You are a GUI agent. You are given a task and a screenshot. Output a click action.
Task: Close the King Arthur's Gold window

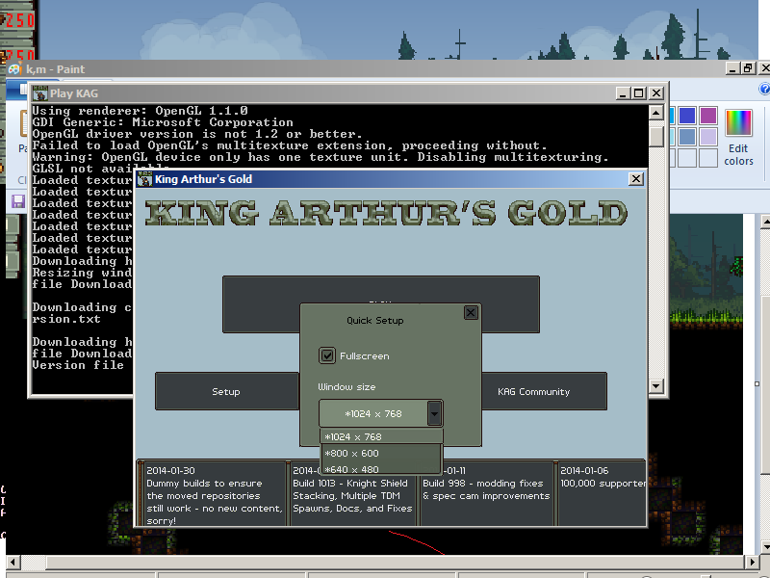point(636,179)
